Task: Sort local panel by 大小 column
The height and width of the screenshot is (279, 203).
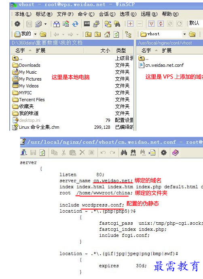Action: pos(105,51)
